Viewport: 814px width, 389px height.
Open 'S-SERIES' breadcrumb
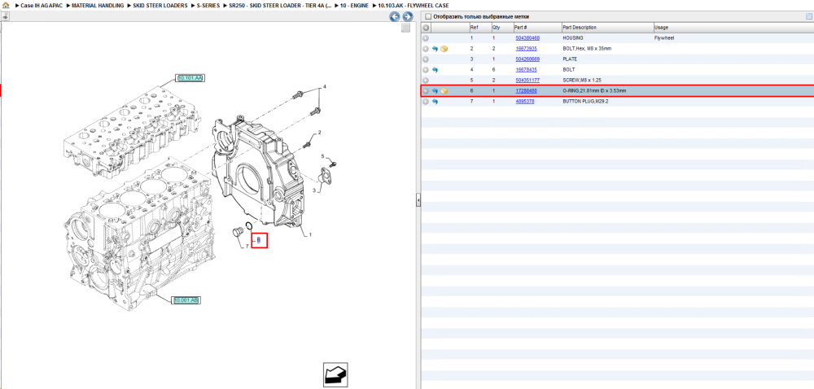tap(208, 5)
